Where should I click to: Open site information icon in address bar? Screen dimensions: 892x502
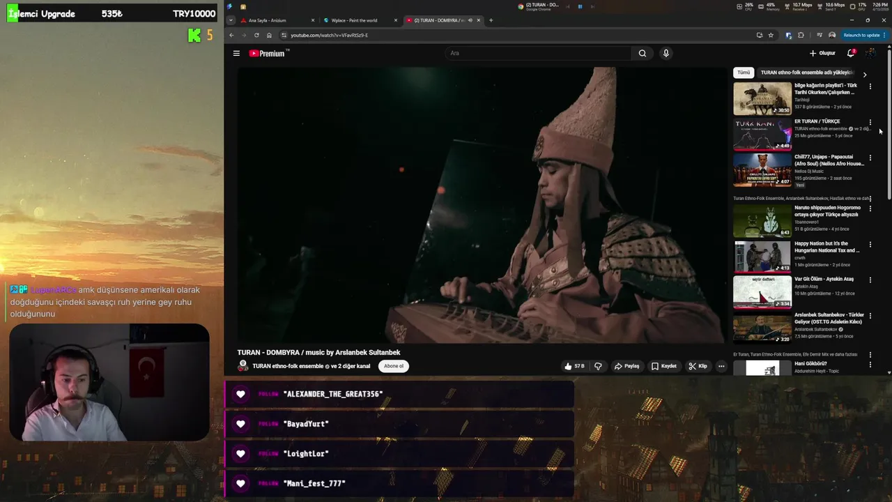(x=284, y=35)
